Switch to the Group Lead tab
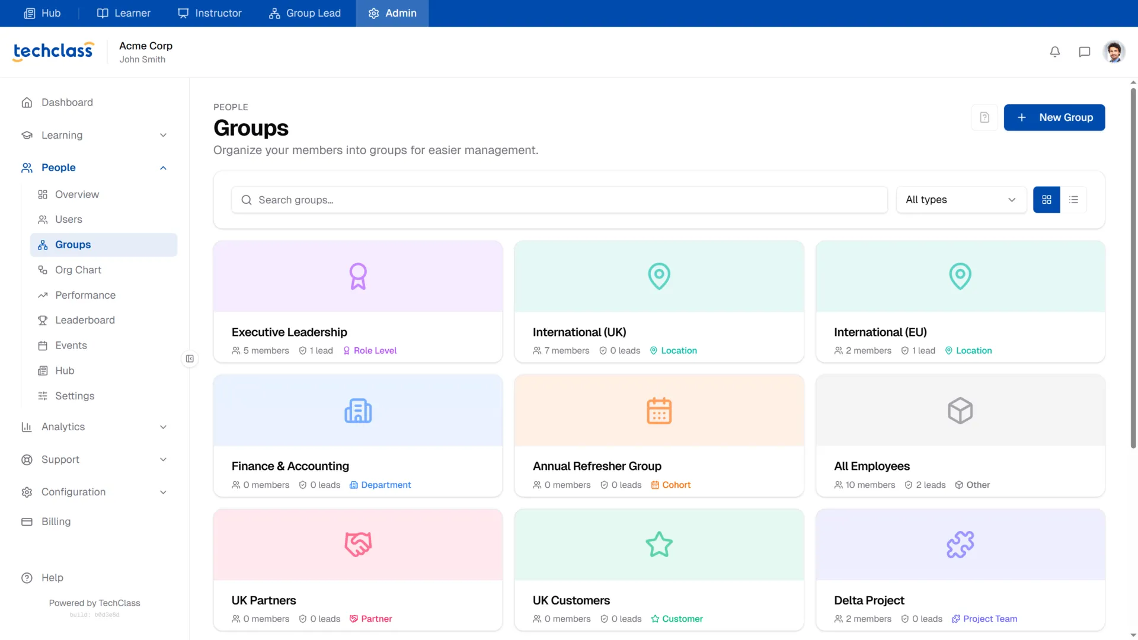1138x640 pixels. (x=305, y=13)
